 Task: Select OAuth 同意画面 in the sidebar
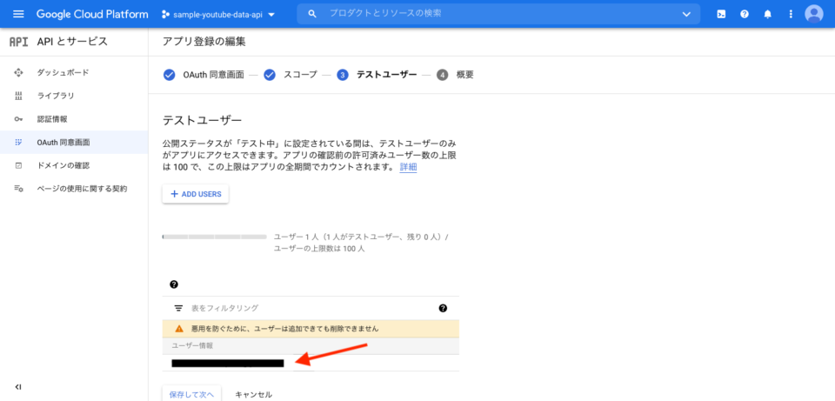click(74, 142)
